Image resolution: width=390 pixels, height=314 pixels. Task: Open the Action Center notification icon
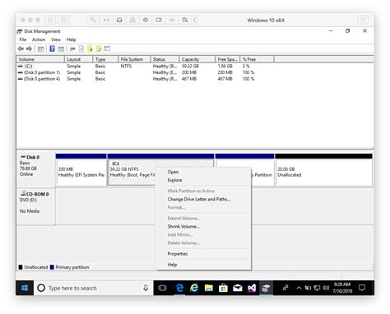[362, 288]
